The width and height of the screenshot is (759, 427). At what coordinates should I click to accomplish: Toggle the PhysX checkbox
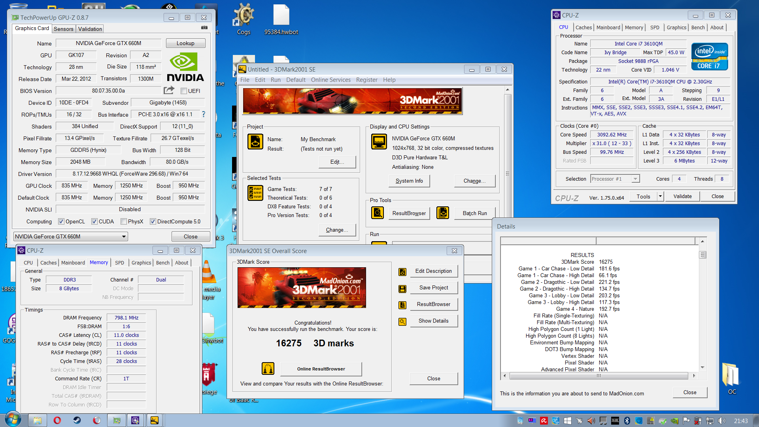tap(124, 221)
